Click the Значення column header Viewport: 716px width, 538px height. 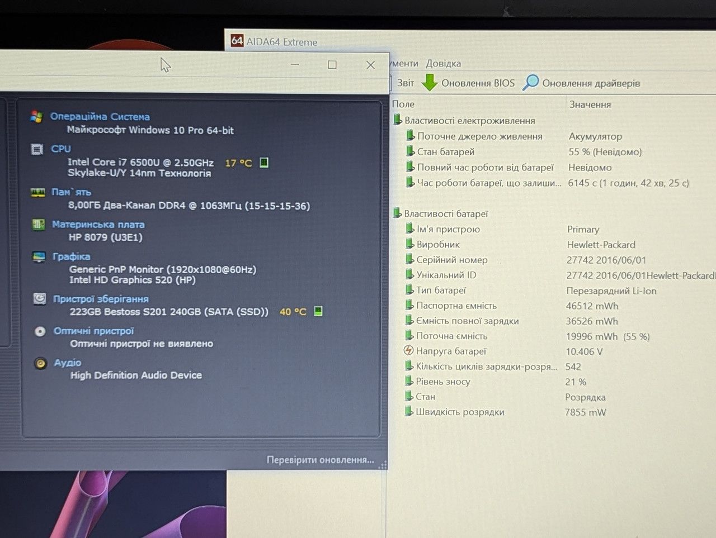pos(590,104)
